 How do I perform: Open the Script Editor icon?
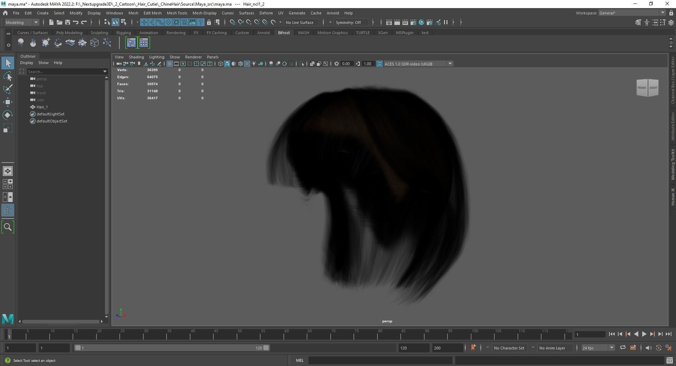pyautogui.click(x=669, y=360)
